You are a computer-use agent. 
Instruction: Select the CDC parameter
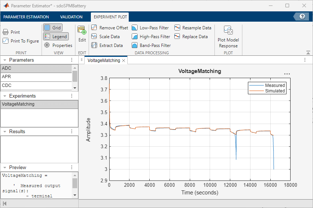pyautogui.click(x=36, y=85)
